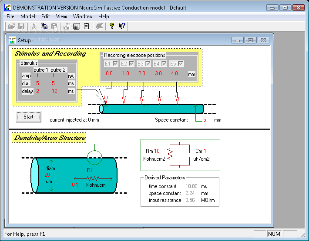Click the Setup window title icon
Screen dimensions: 309x241
tap(13, 40)
